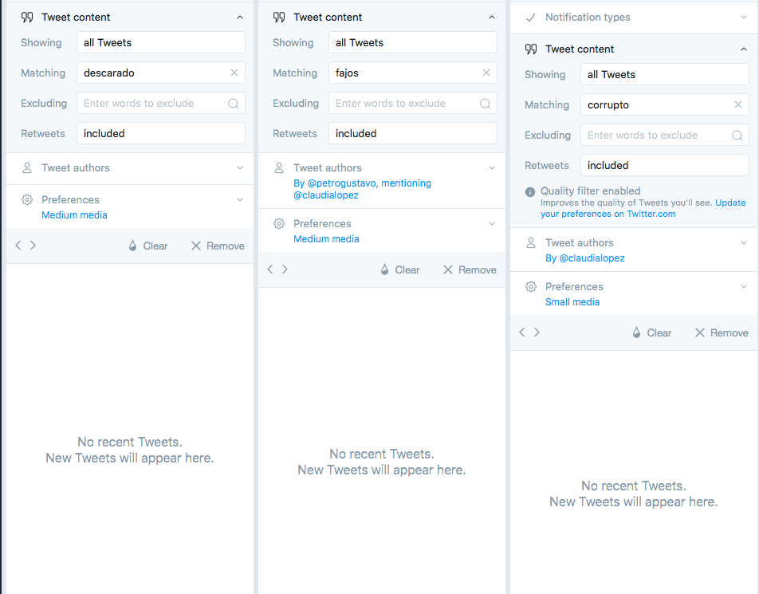The width and height of the screenshot is (759, 594).
Task: Expand Preferences in descarado column
Action: point(240,200)
